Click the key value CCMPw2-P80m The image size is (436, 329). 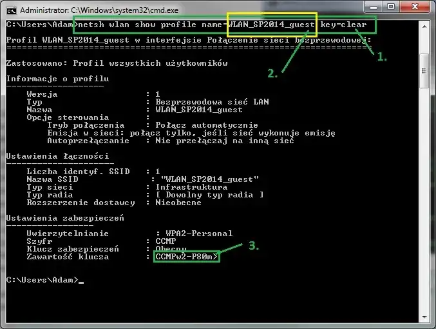187,257
